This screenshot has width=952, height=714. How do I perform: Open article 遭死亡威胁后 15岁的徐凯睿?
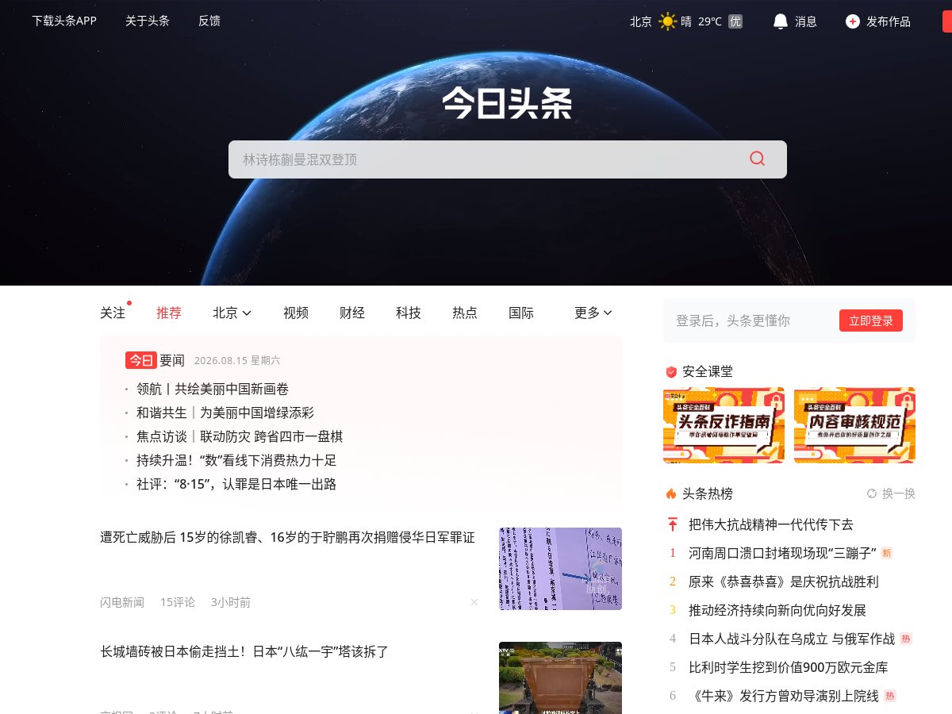(x=287, y=537)
